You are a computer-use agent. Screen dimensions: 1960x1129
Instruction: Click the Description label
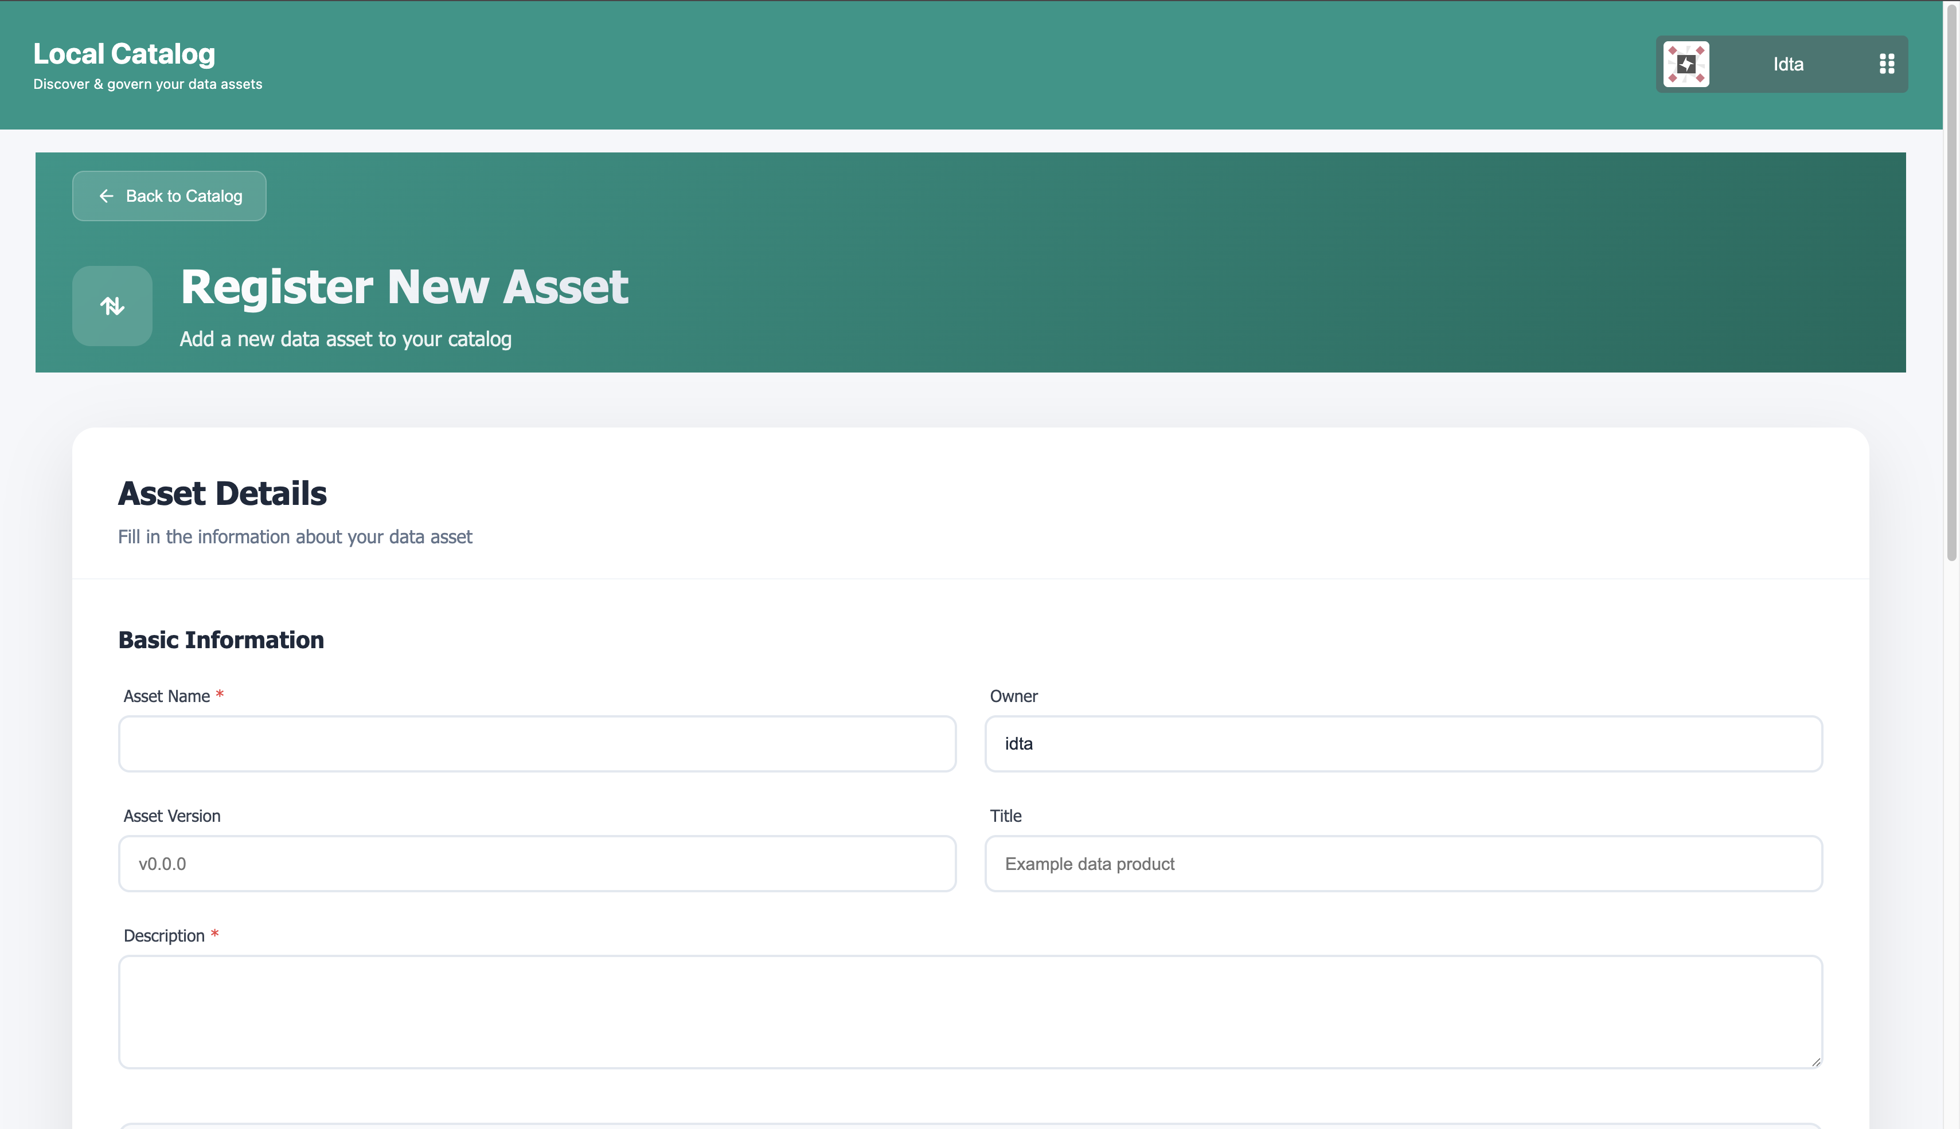(165, 936)
